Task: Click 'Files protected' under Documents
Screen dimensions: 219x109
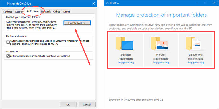Action: pos(196,59)
